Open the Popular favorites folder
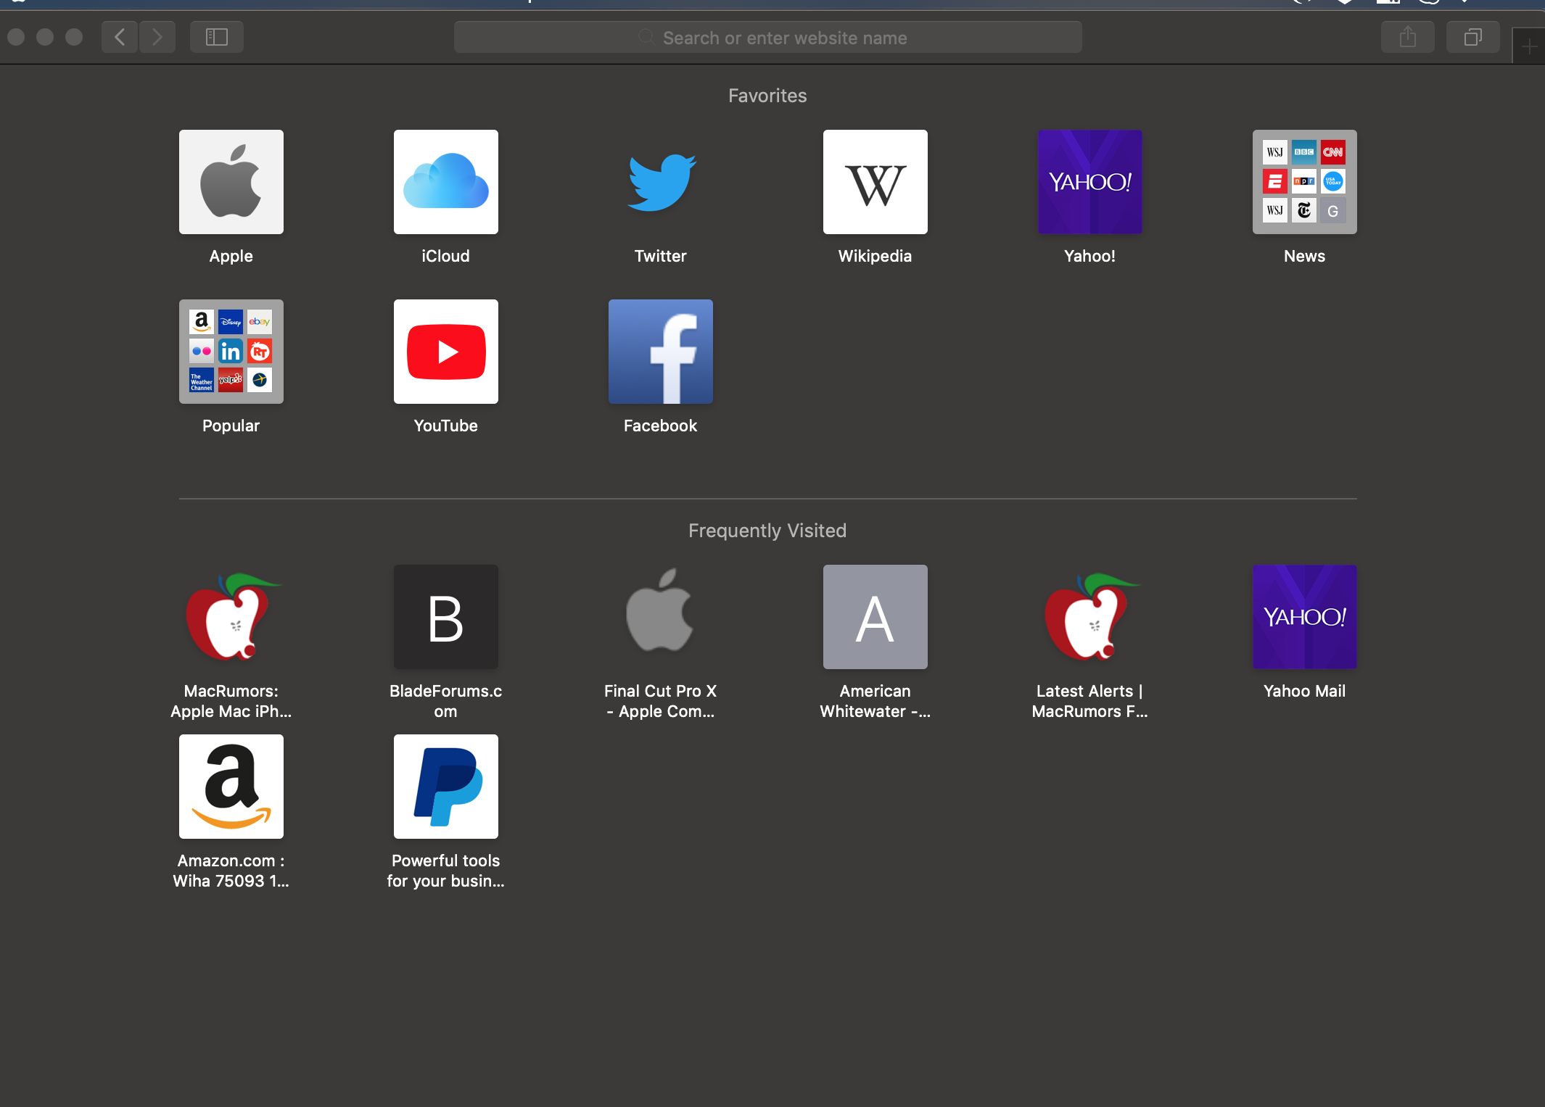 click(231, 352)
